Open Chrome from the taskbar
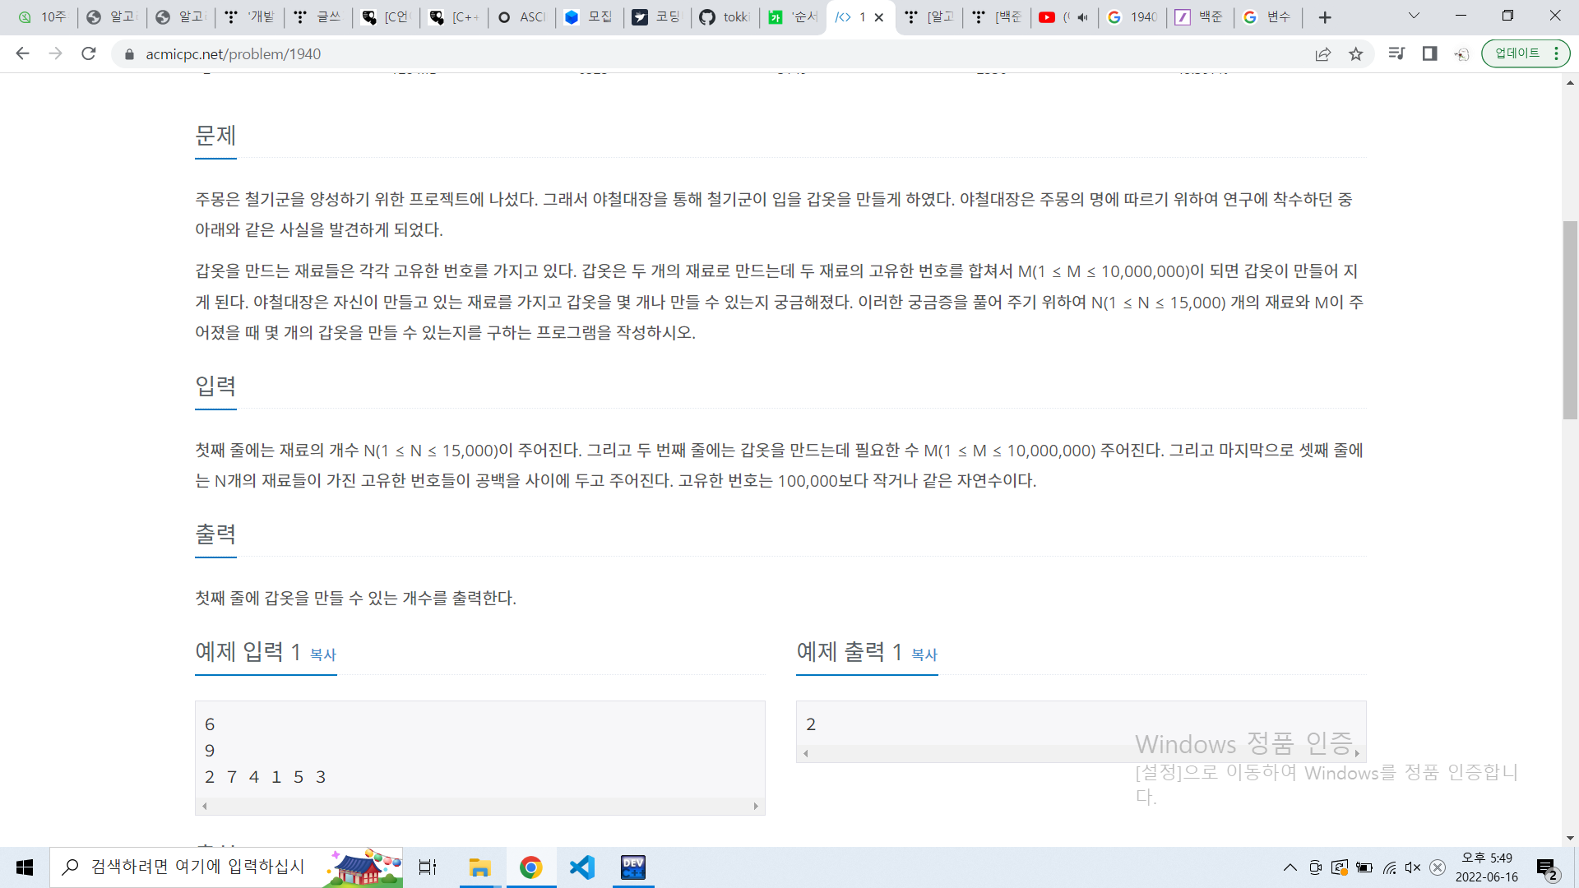The height and width of the screenshot is (888, 1579). (531, 867)
